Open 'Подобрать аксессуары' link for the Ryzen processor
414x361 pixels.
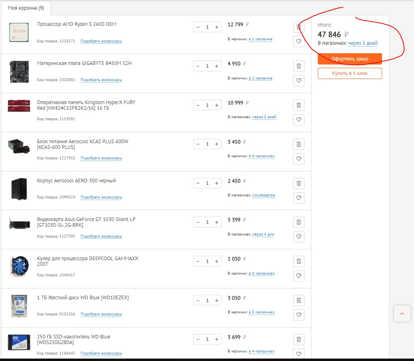tap(101, 41)
